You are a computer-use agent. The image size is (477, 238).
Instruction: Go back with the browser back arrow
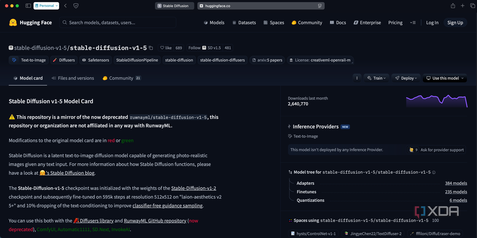tap(66, 6)
